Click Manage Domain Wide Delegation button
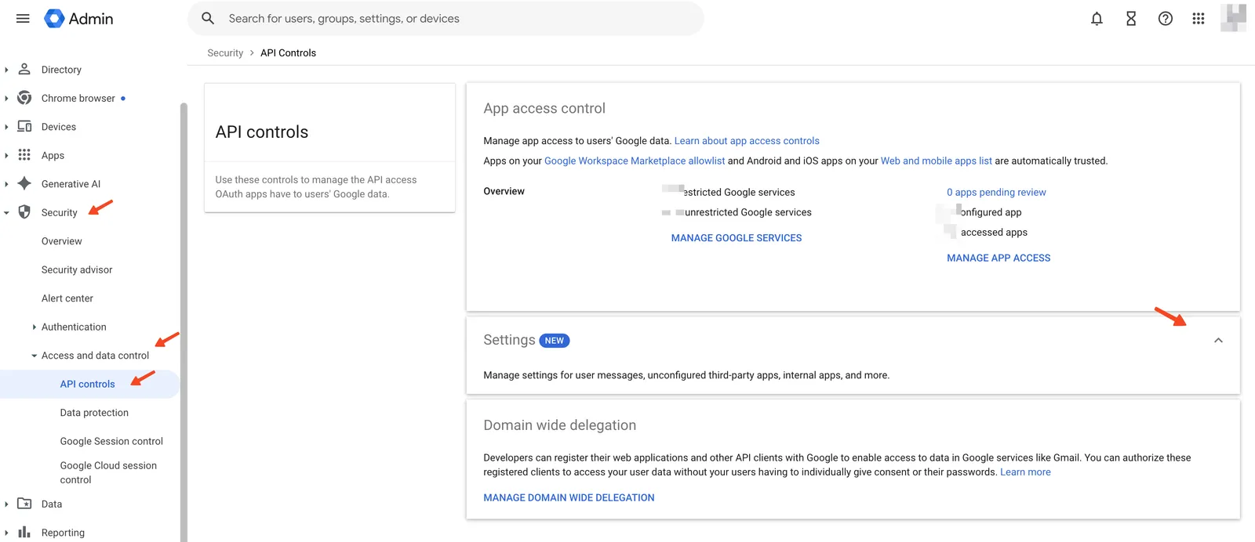This screenshot has height=542, width=1255. pyautogui.click(x=569, y=497)
